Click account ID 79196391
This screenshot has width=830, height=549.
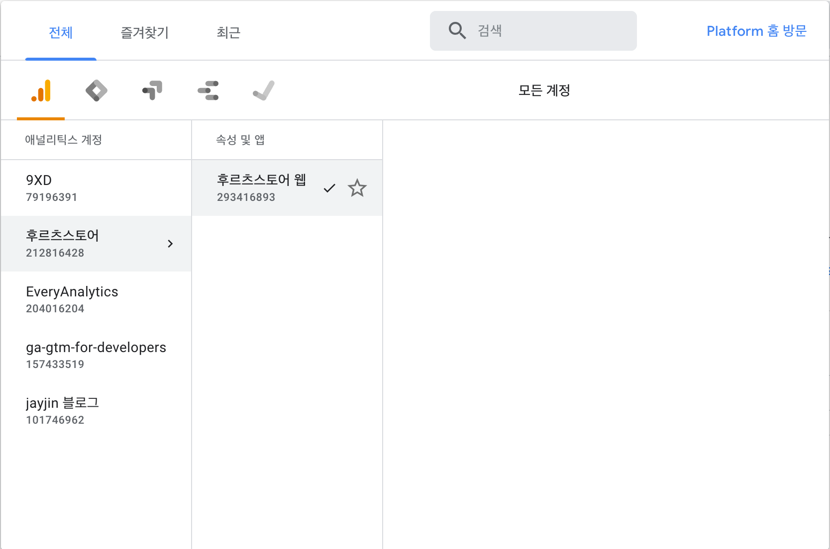[52, 197]
